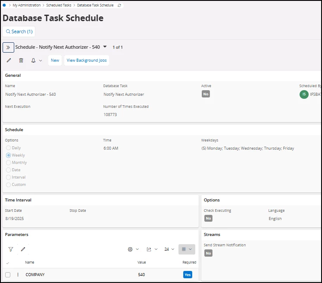Check the COMPANY row checkbox
322x283 pixels.
8,275
